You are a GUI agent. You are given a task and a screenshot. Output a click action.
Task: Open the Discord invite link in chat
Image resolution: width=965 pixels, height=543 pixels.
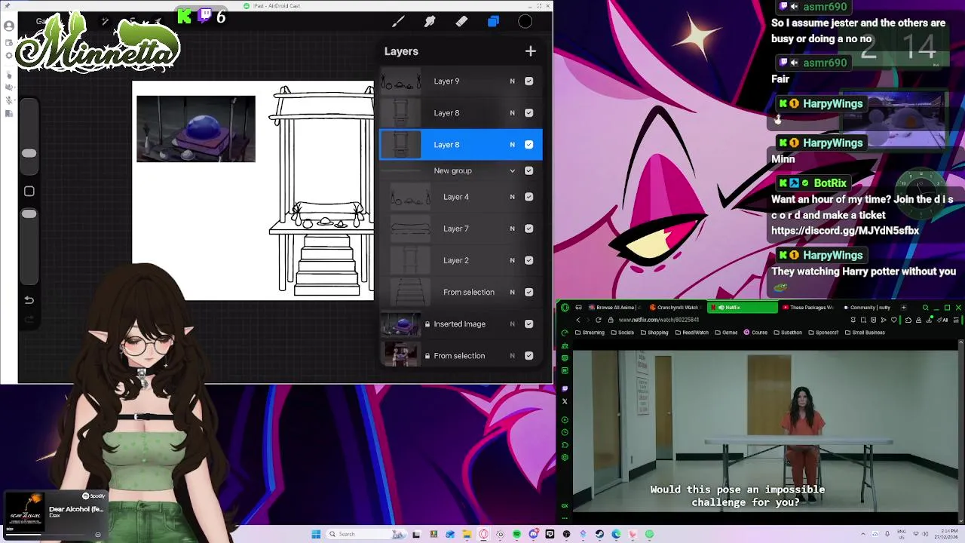845,231
